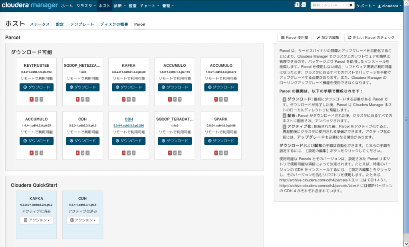
Task: Click the KEYTRUSTEE parcel title
Action: [x=36, y=66]
